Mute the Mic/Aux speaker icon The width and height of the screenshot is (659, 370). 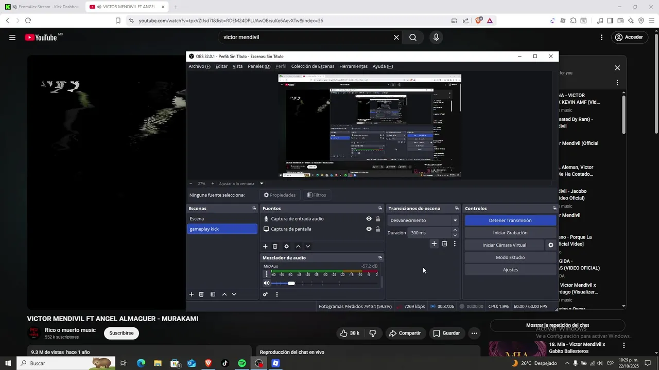pyautogui.click(x=267, y=283)
